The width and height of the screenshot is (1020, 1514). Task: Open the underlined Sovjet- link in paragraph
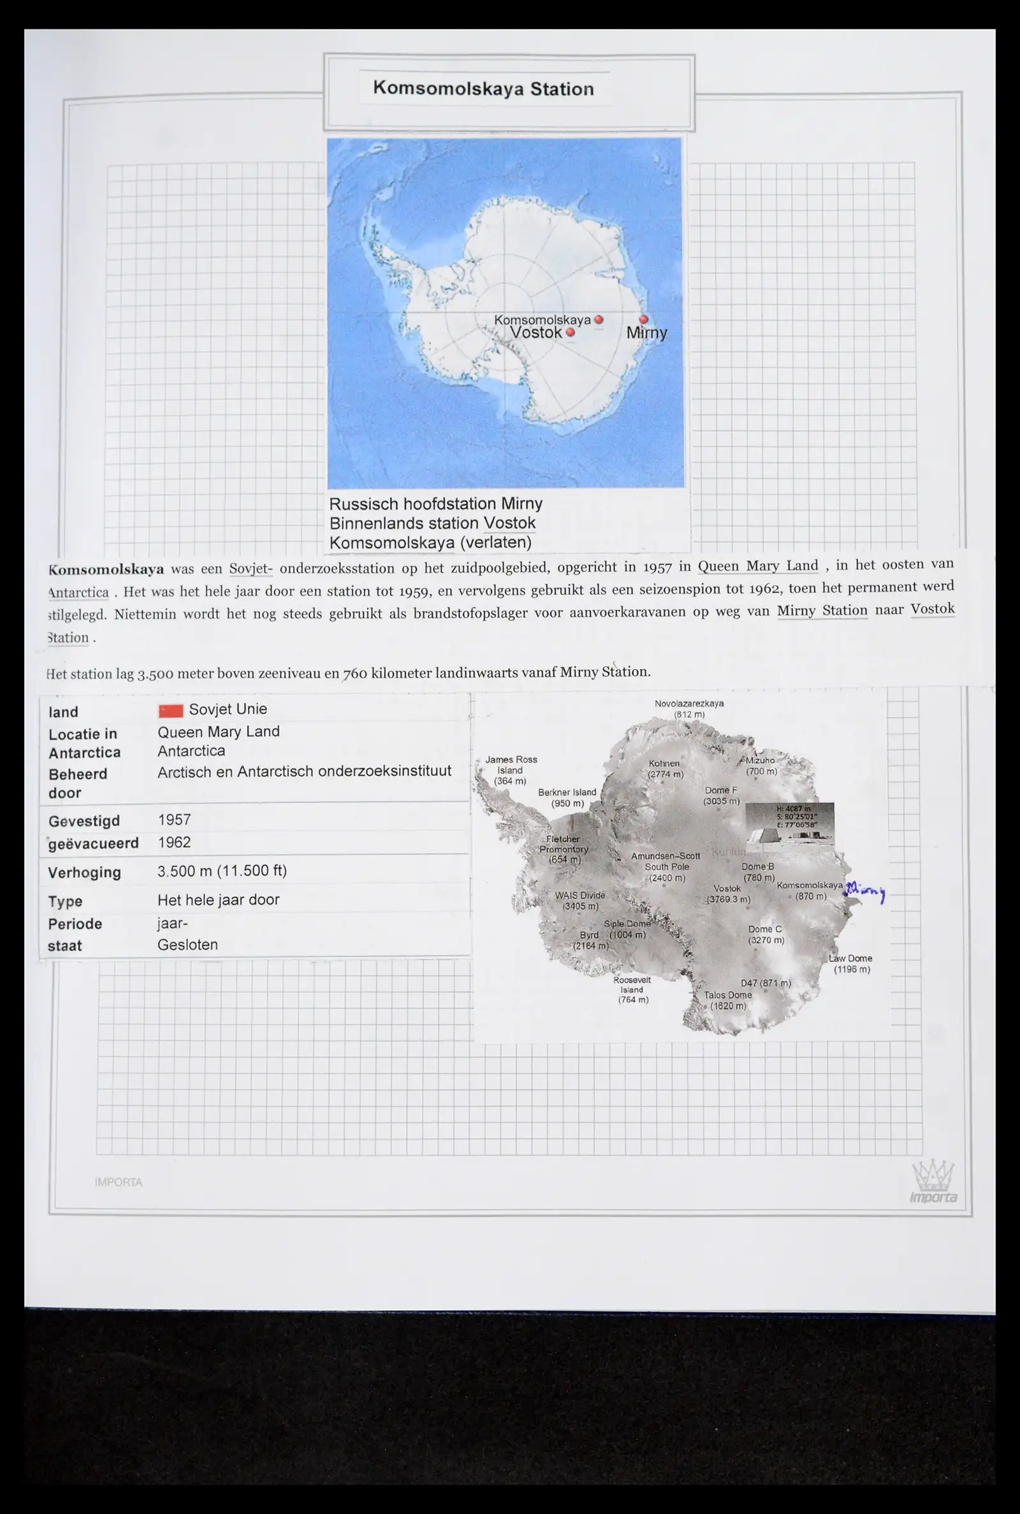[251, 569]
